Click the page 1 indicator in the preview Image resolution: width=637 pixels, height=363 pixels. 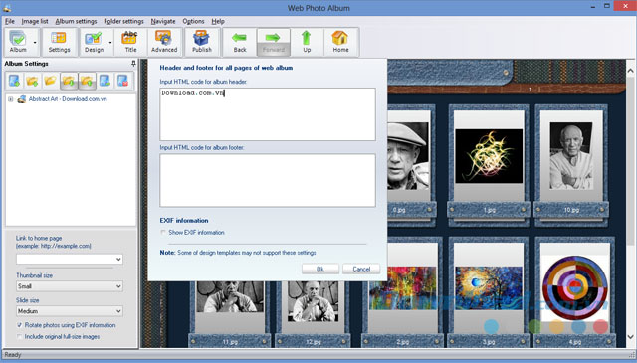click(x=530, y=89)
